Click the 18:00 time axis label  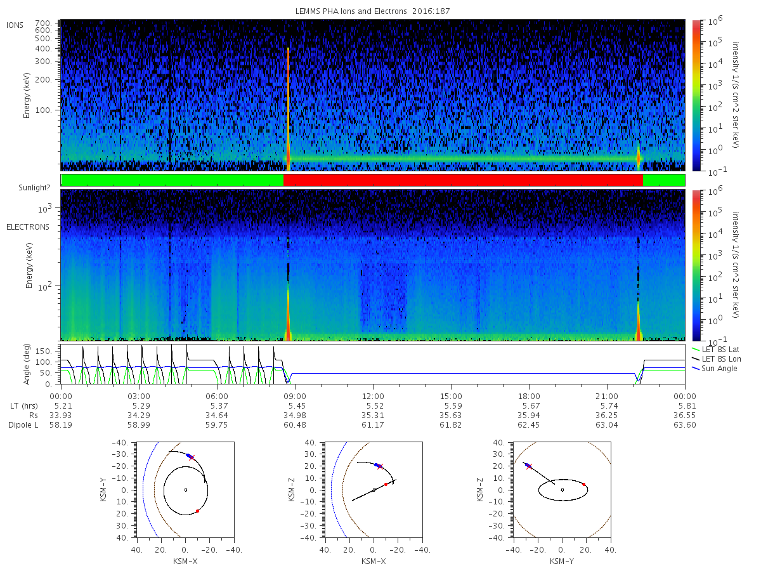529,396
